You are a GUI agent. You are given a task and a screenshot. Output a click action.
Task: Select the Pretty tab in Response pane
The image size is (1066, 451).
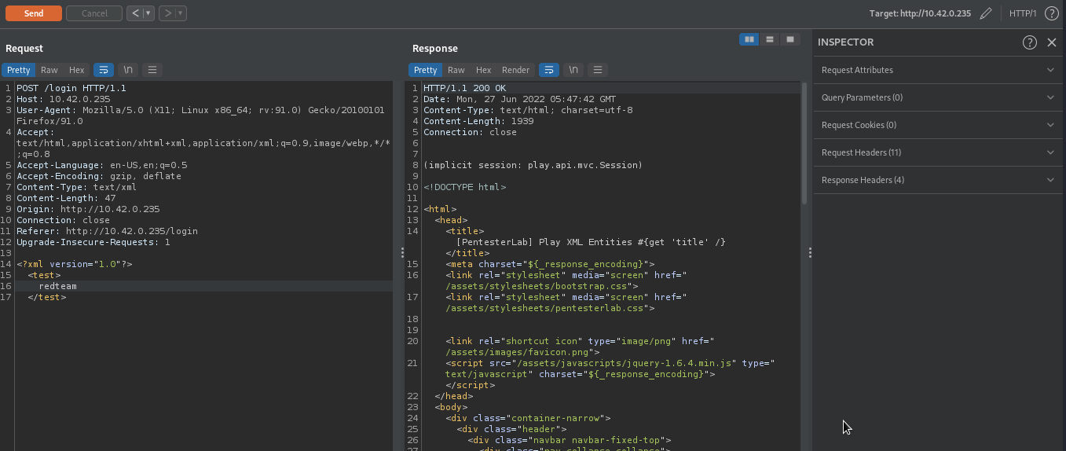click(x=426, y=70)
